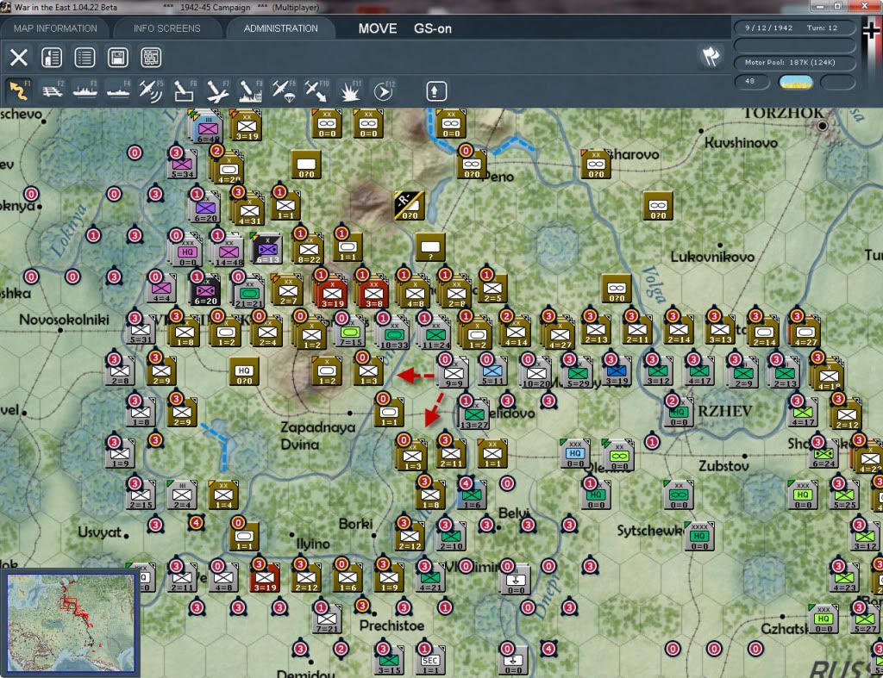Select the SEC 1=1 security unit
The width and height of the screenshot is (883, 678).
coord(430,662)
